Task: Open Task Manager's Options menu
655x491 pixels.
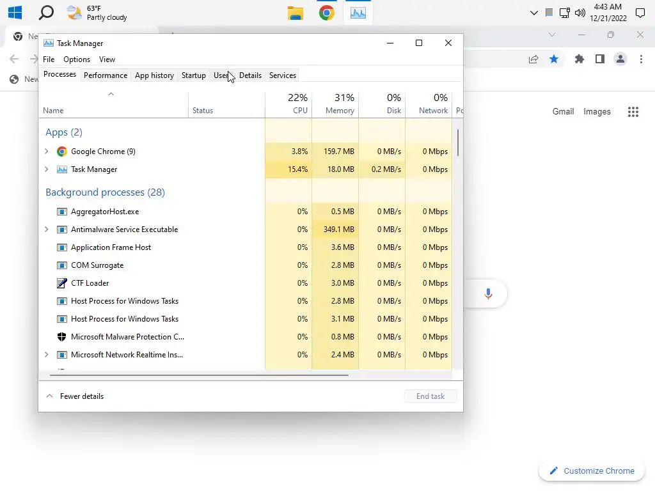Action: pyautogui.click(x=77, y=59)
